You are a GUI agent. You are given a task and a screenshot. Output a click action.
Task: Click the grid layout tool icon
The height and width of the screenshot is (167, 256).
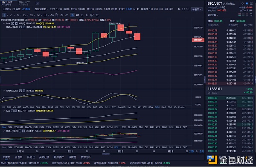[45, 15]
